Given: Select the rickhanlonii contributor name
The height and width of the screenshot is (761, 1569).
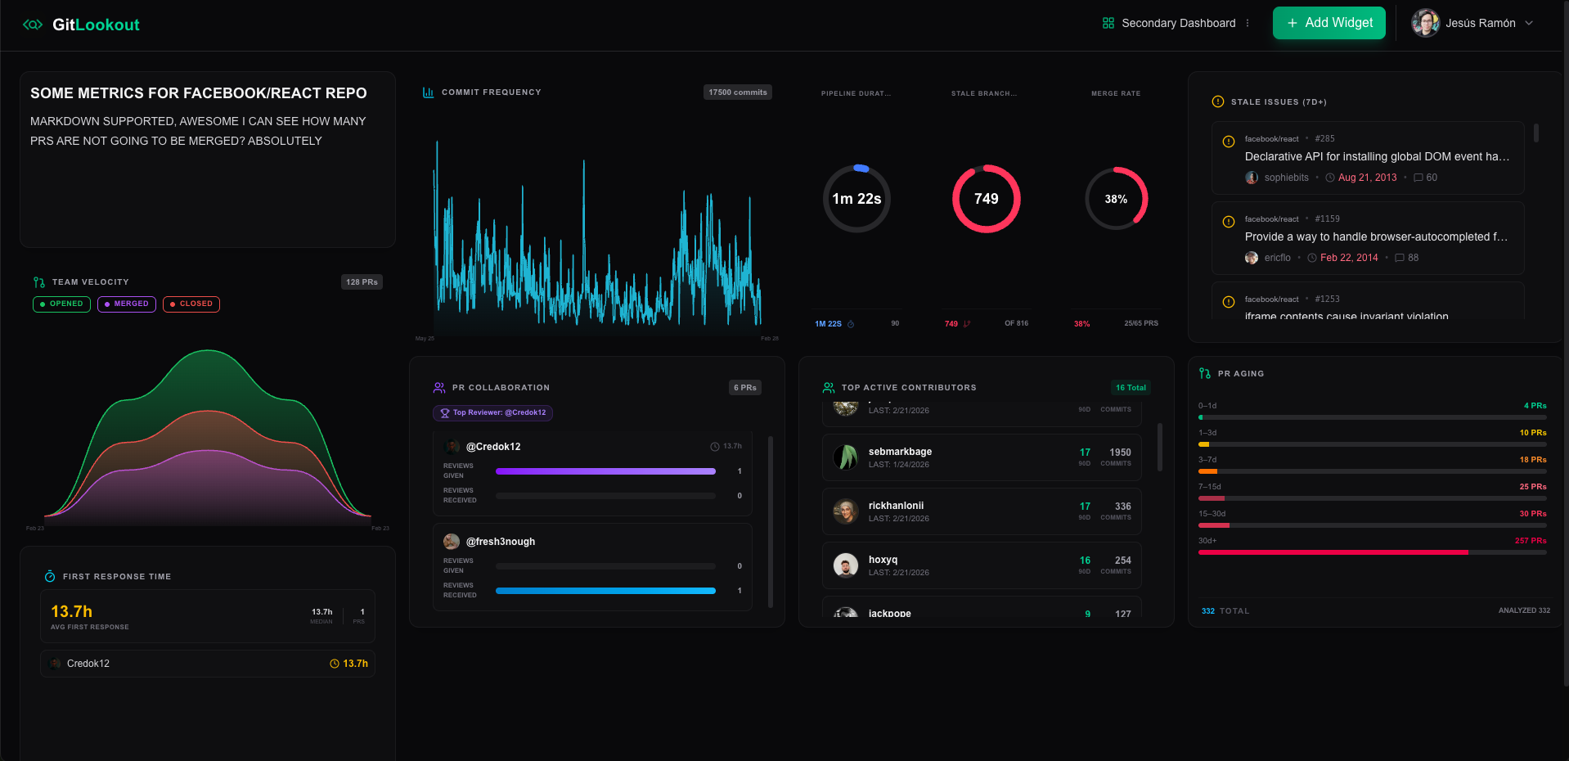Looking at the screenshot, I should tap(896, 506).
